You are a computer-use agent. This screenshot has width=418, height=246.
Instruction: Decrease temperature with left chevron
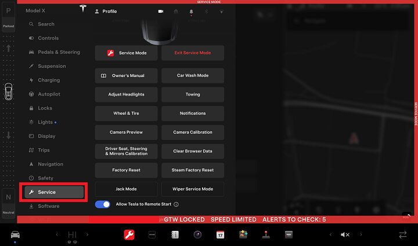tap(57, 234)
